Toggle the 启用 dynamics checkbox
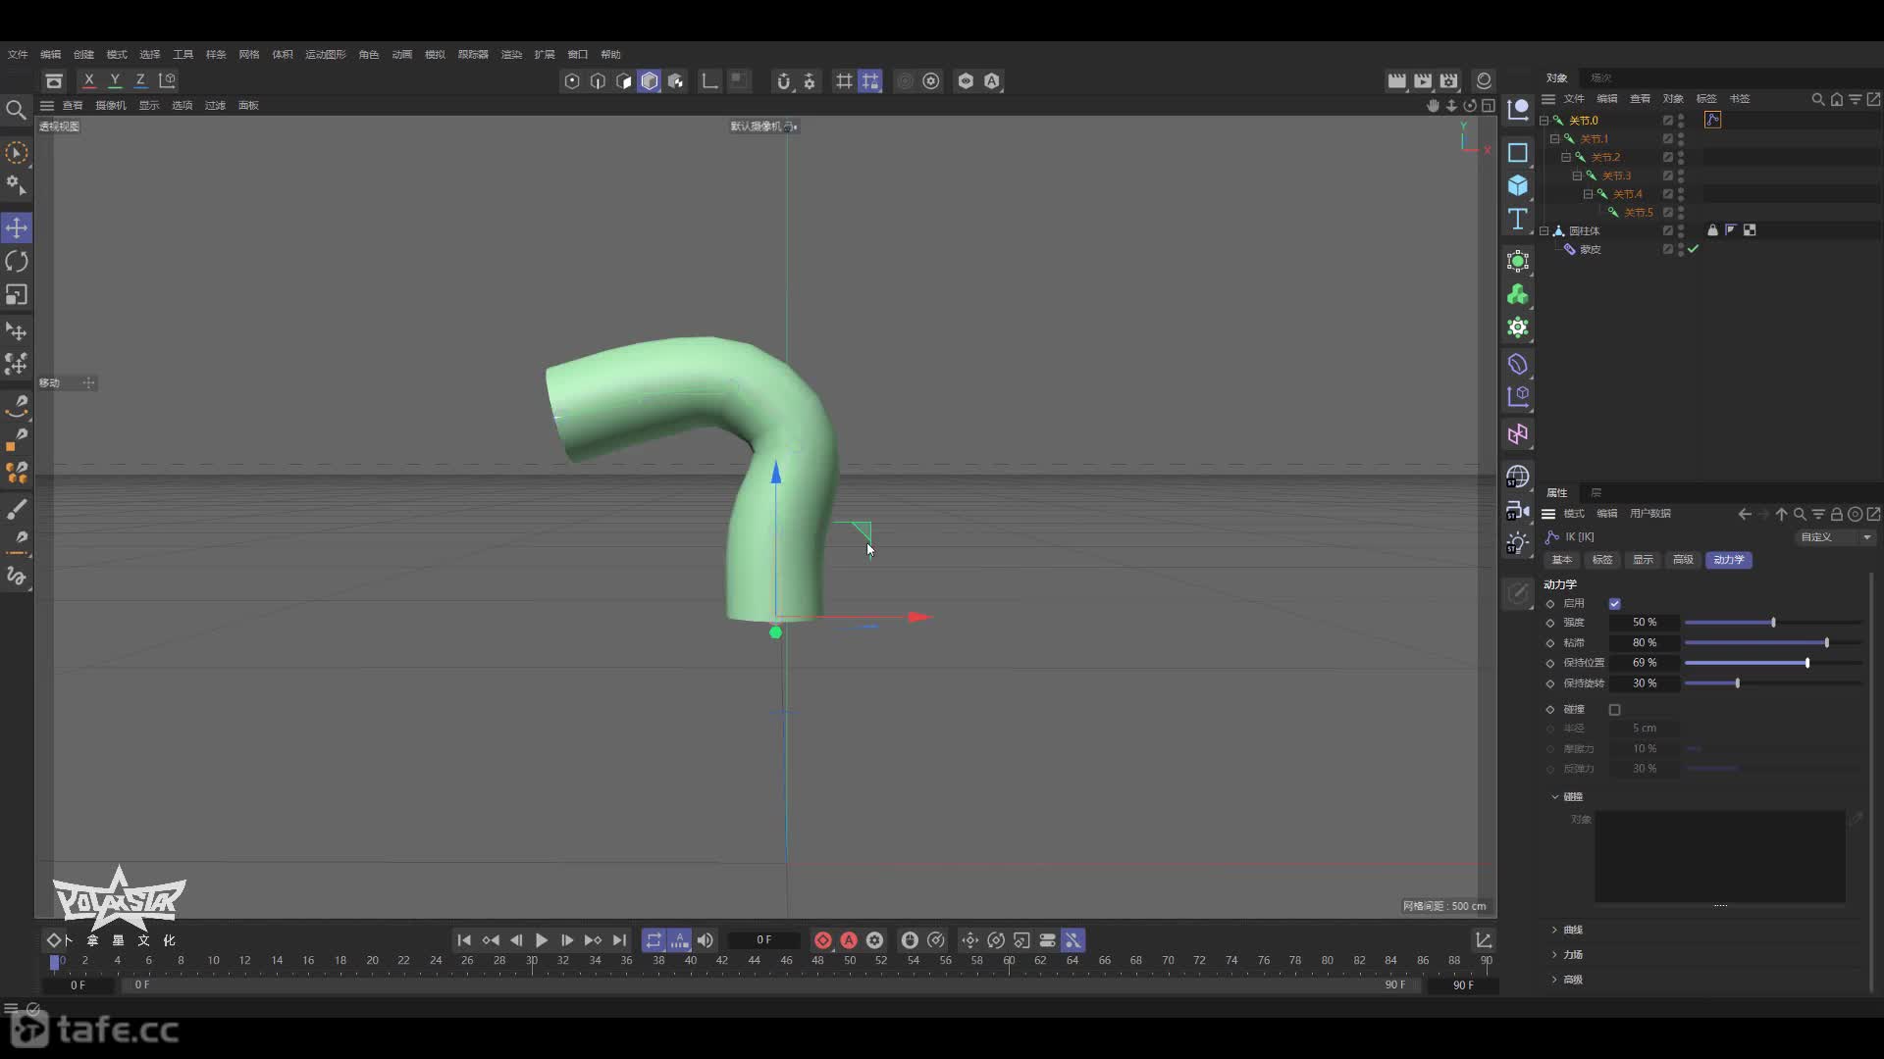Viewport: 1884px width, 1059px height. [1614, 604]
